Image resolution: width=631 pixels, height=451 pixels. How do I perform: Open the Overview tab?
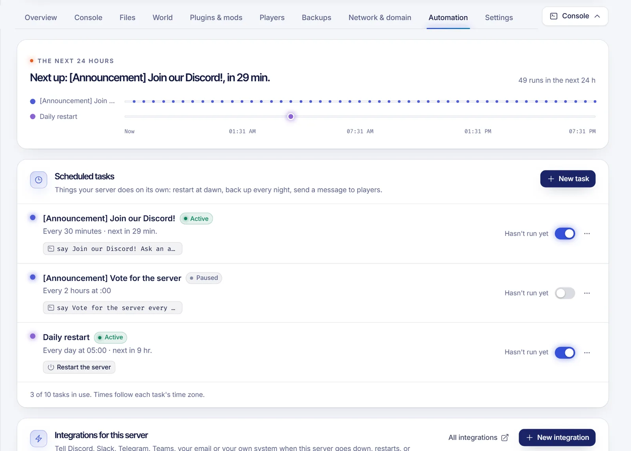41,17
